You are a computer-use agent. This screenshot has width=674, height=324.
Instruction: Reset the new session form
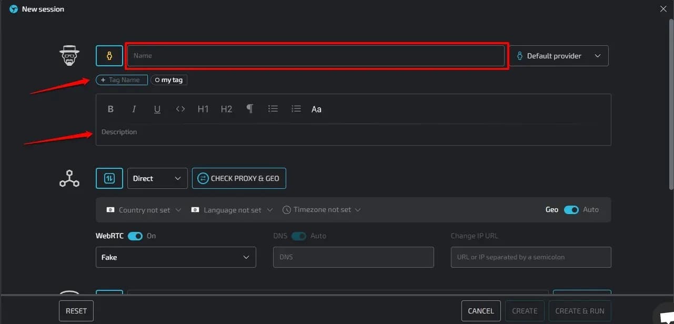76,310
